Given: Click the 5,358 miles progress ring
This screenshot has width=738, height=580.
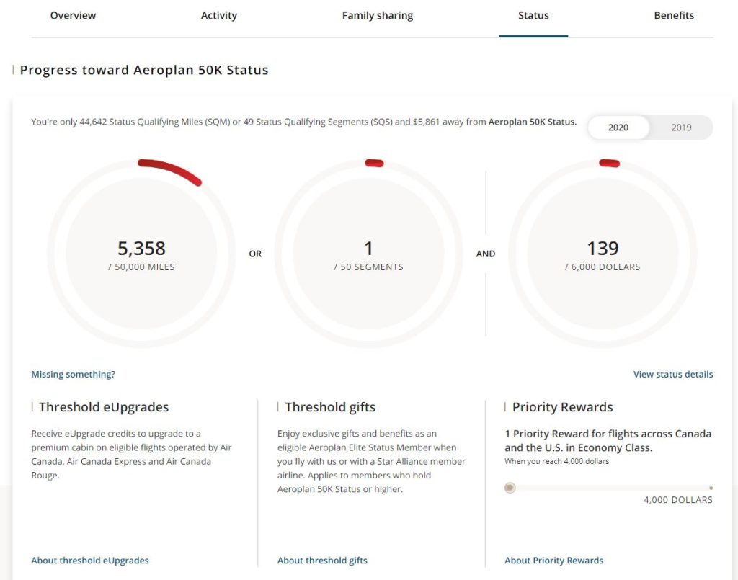Looking at the screenshot, I should [x=141, y=254].
